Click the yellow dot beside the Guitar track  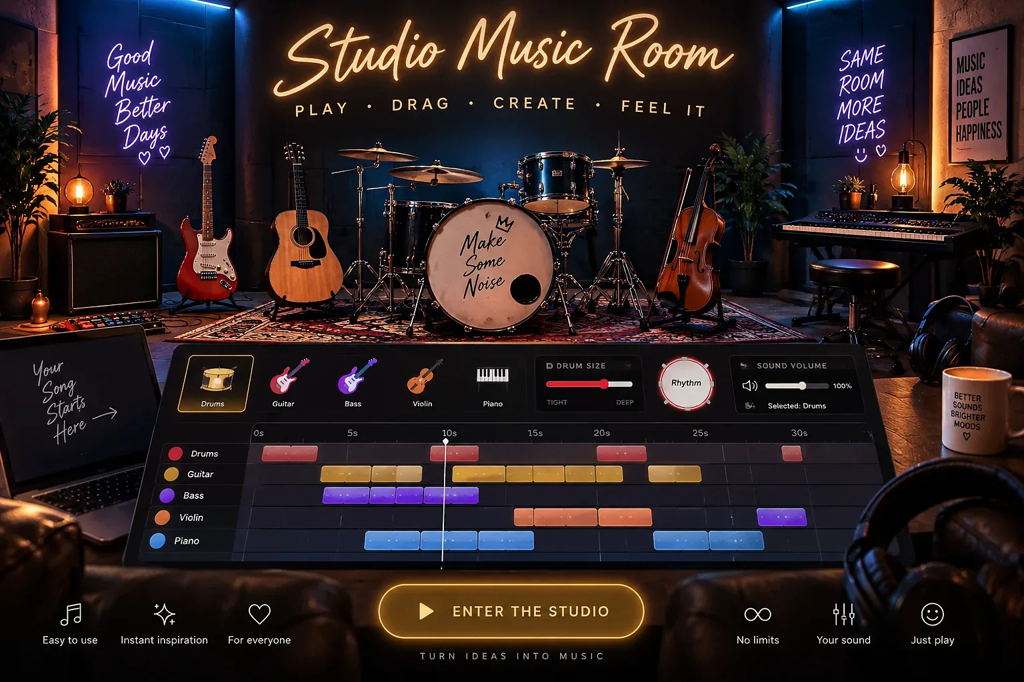[x=171, y=474]
